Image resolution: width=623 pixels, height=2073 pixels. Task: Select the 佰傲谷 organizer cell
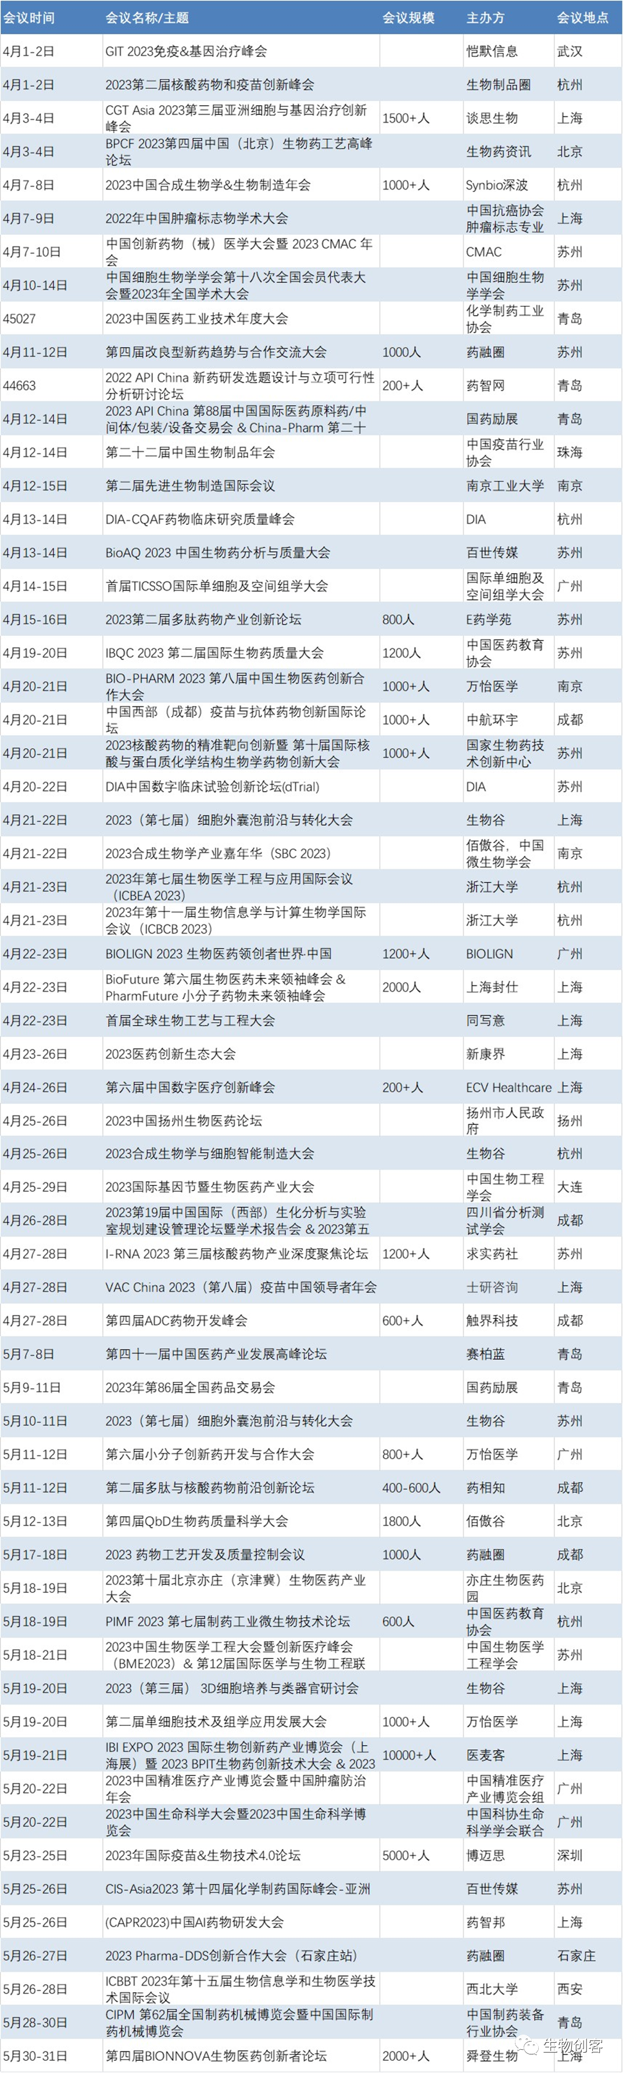[x=485, y=1521]
